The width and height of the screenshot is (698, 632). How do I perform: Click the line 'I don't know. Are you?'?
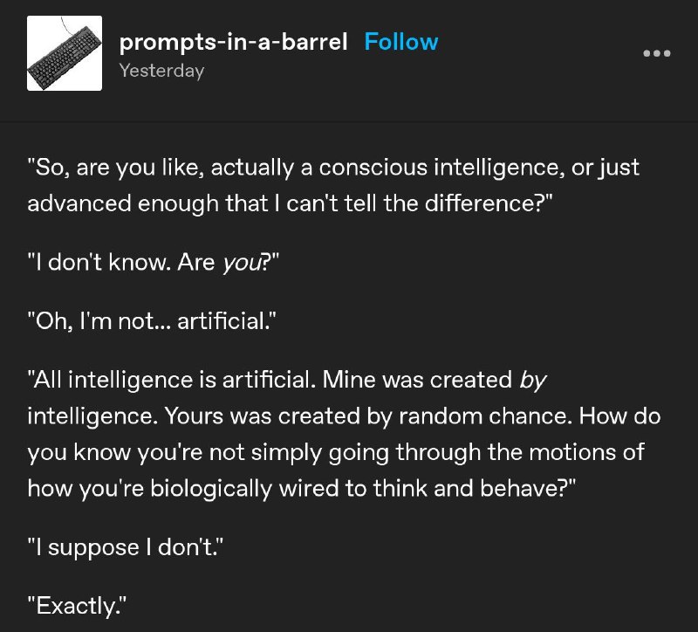coord(154,262)
